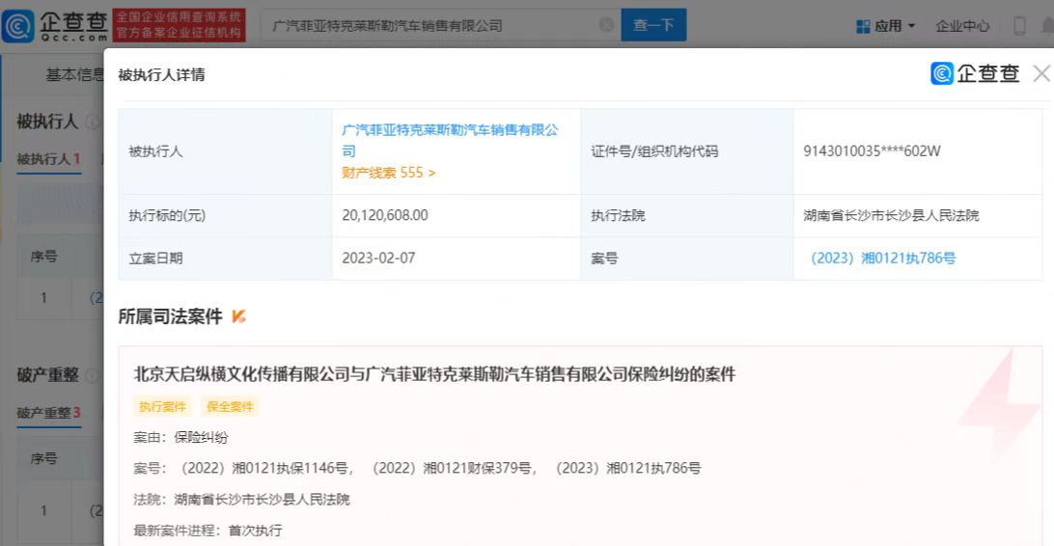Click the 9143010035****602W ID number

point(872,151)
